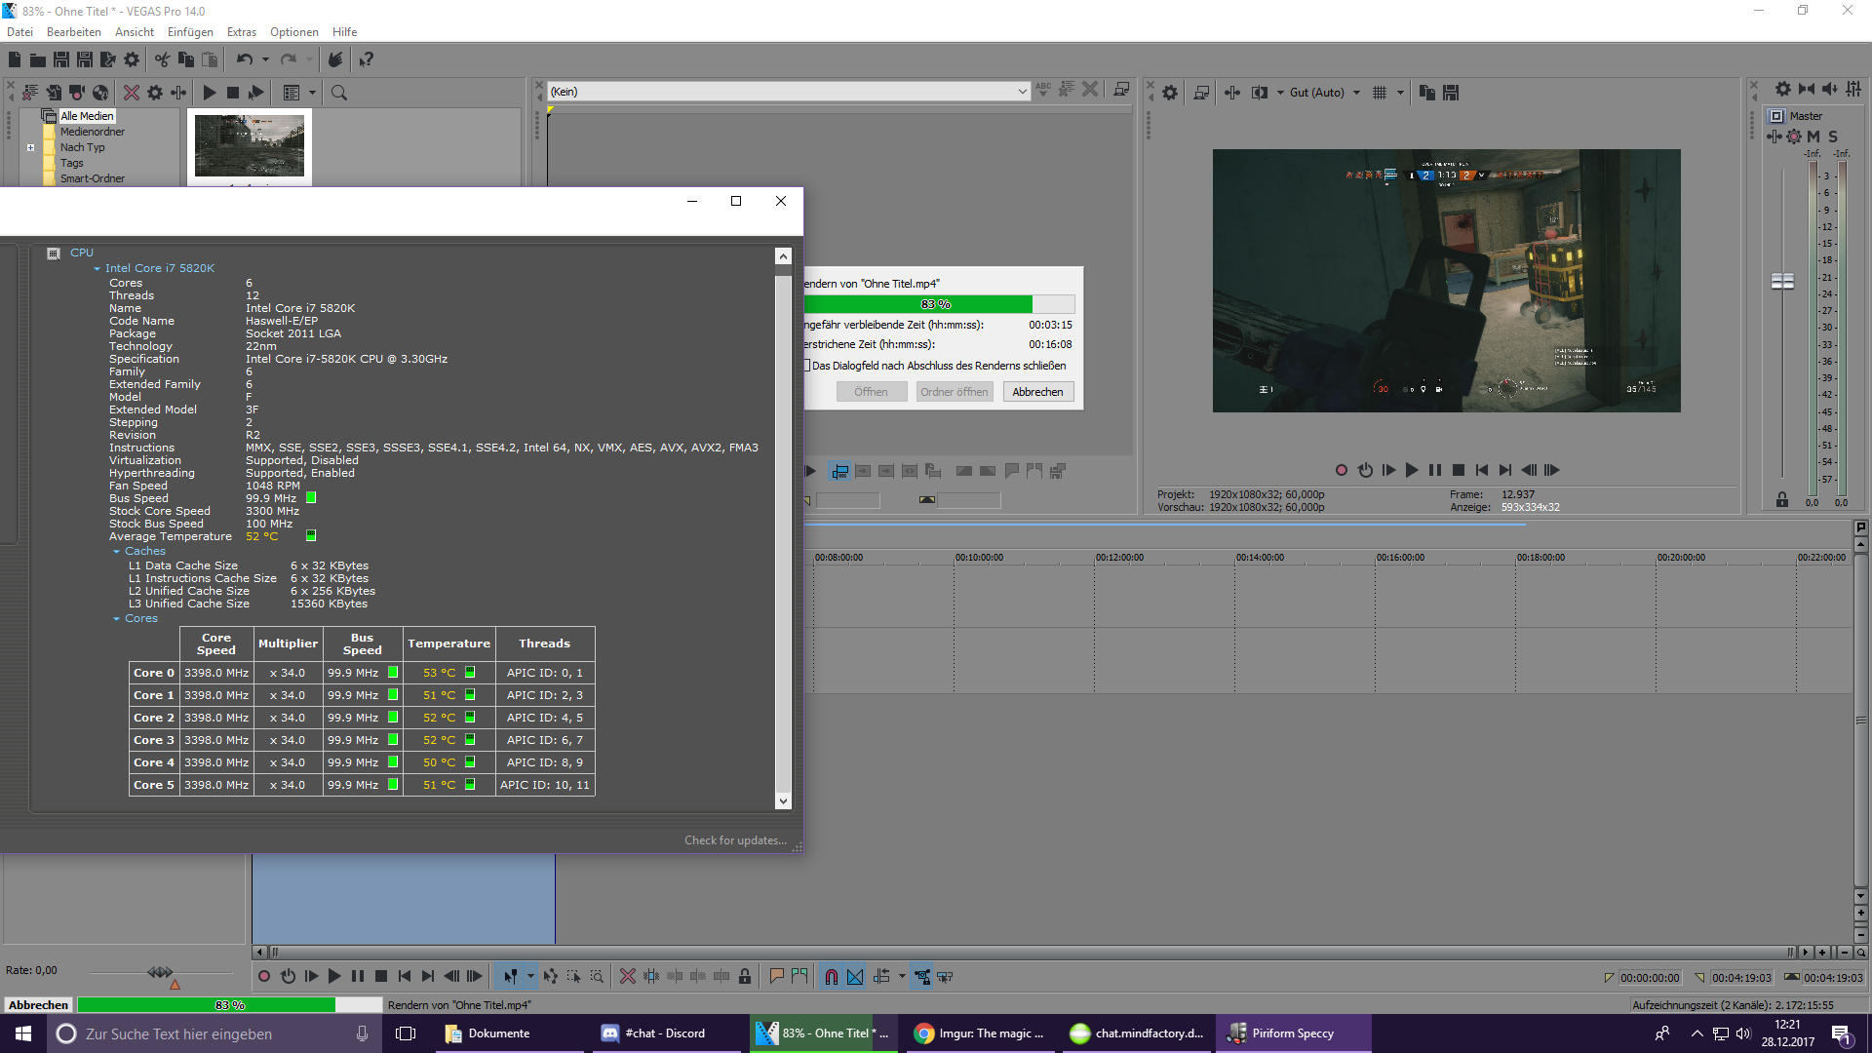Open the (Kein) preset dropdown
The width and height of the screenshot is (1872, 1053).
click(x=1022, y=92)
